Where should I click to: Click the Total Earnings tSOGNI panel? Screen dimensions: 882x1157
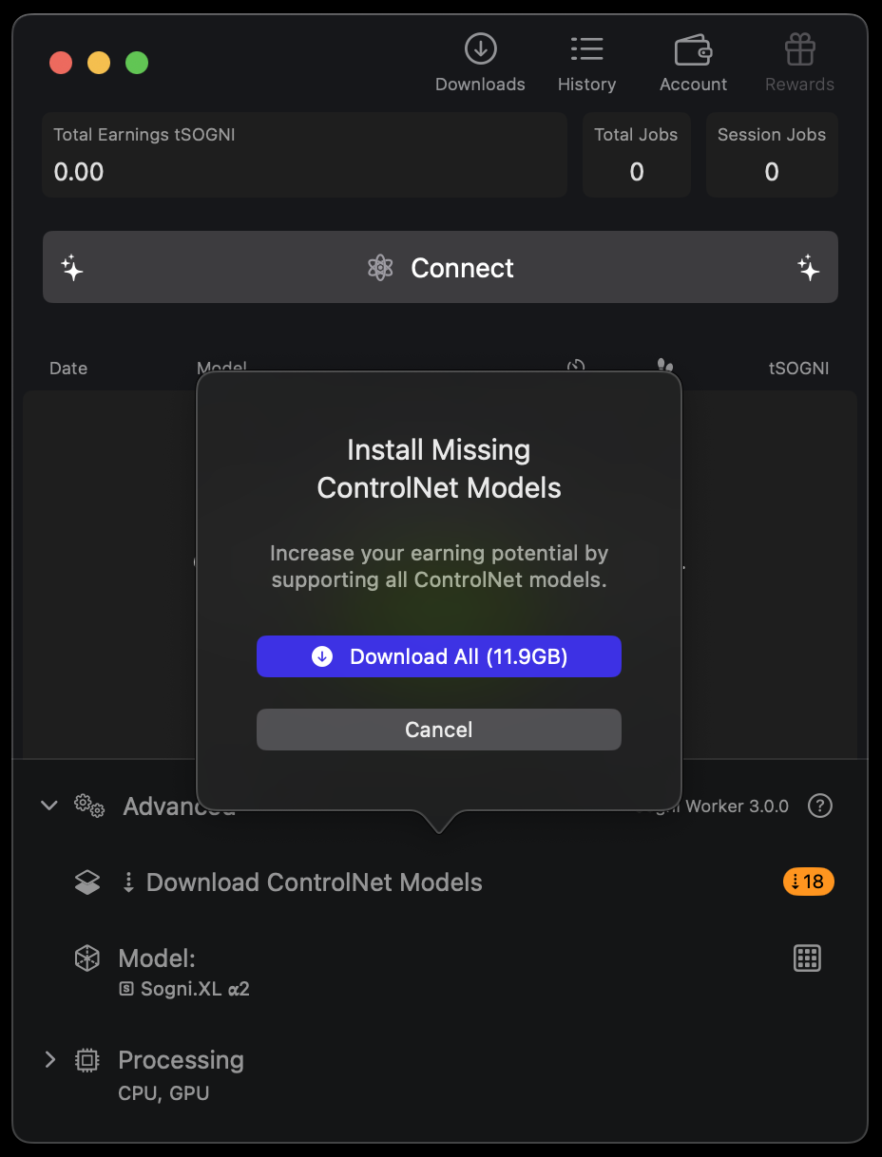[304, 155]
